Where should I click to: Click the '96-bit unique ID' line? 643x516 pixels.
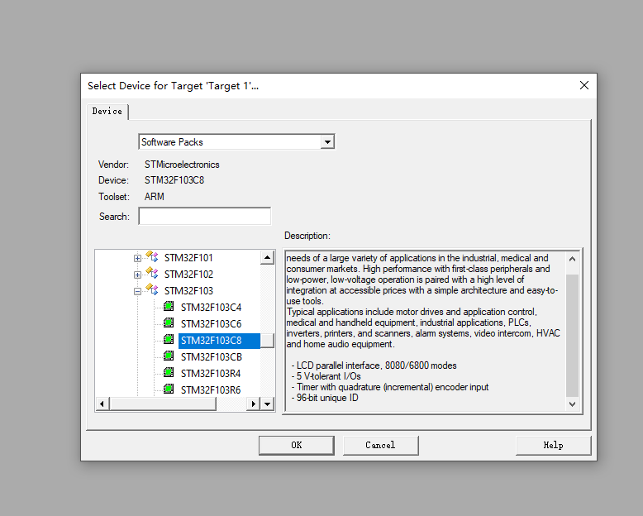pos(325,398)
